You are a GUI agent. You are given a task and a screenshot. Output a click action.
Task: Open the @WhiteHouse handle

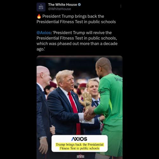(59, 9)
